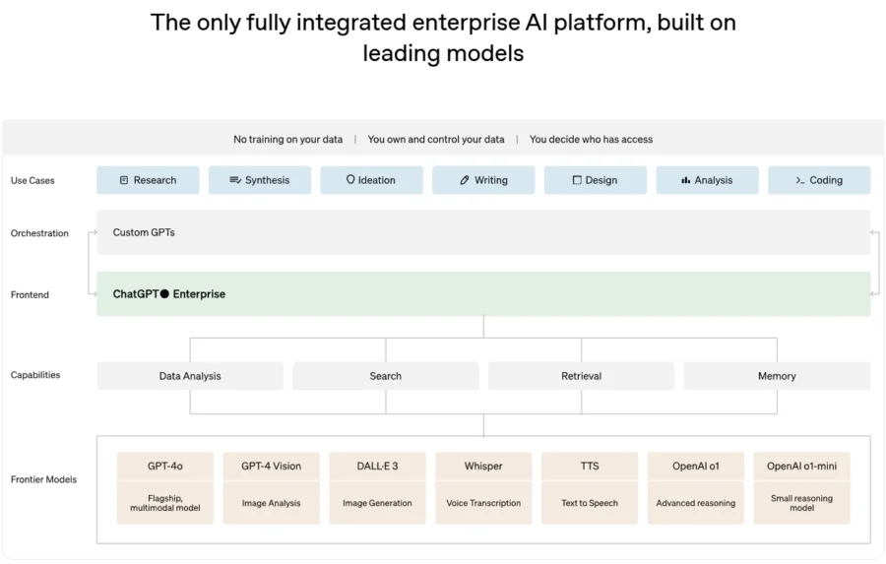
Task: Click 'Flagship, multimodal model' description
Action: [165, 503]
